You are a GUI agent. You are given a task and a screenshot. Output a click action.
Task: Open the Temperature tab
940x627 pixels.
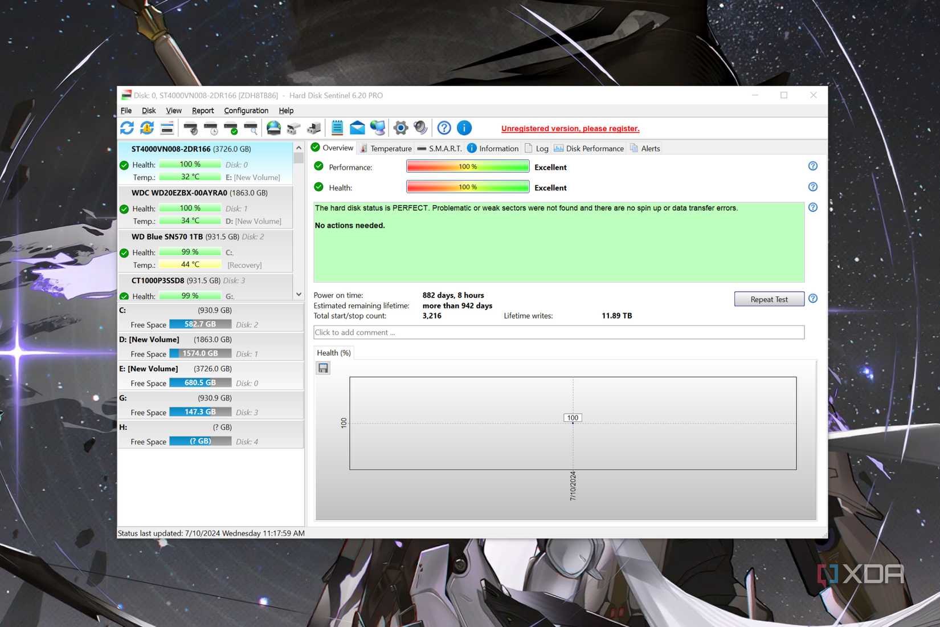(390, 148)
